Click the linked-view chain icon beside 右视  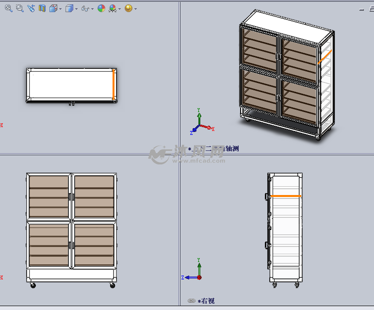click(x=191, y=301)
